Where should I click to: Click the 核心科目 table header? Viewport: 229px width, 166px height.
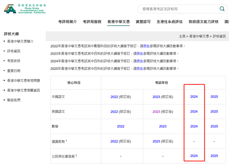74,83
